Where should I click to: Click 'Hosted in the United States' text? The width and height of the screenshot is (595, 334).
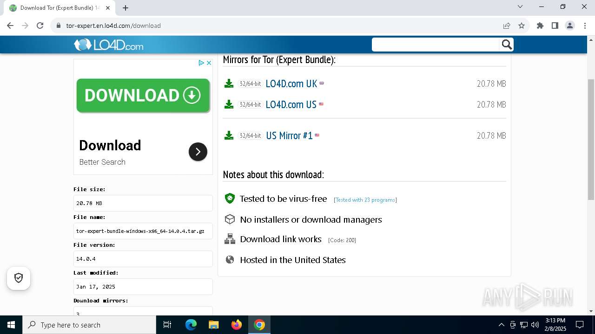(x=293, y=260)
